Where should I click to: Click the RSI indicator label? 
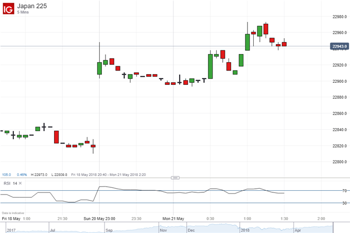pyautogui.click(x=7, y=183)
